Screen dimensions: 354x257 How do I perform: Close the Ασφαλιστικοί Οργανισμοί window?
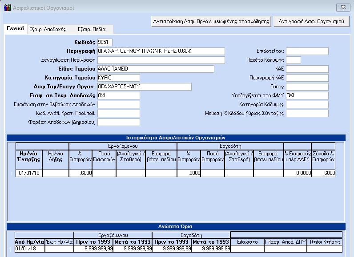coord(342,8)
